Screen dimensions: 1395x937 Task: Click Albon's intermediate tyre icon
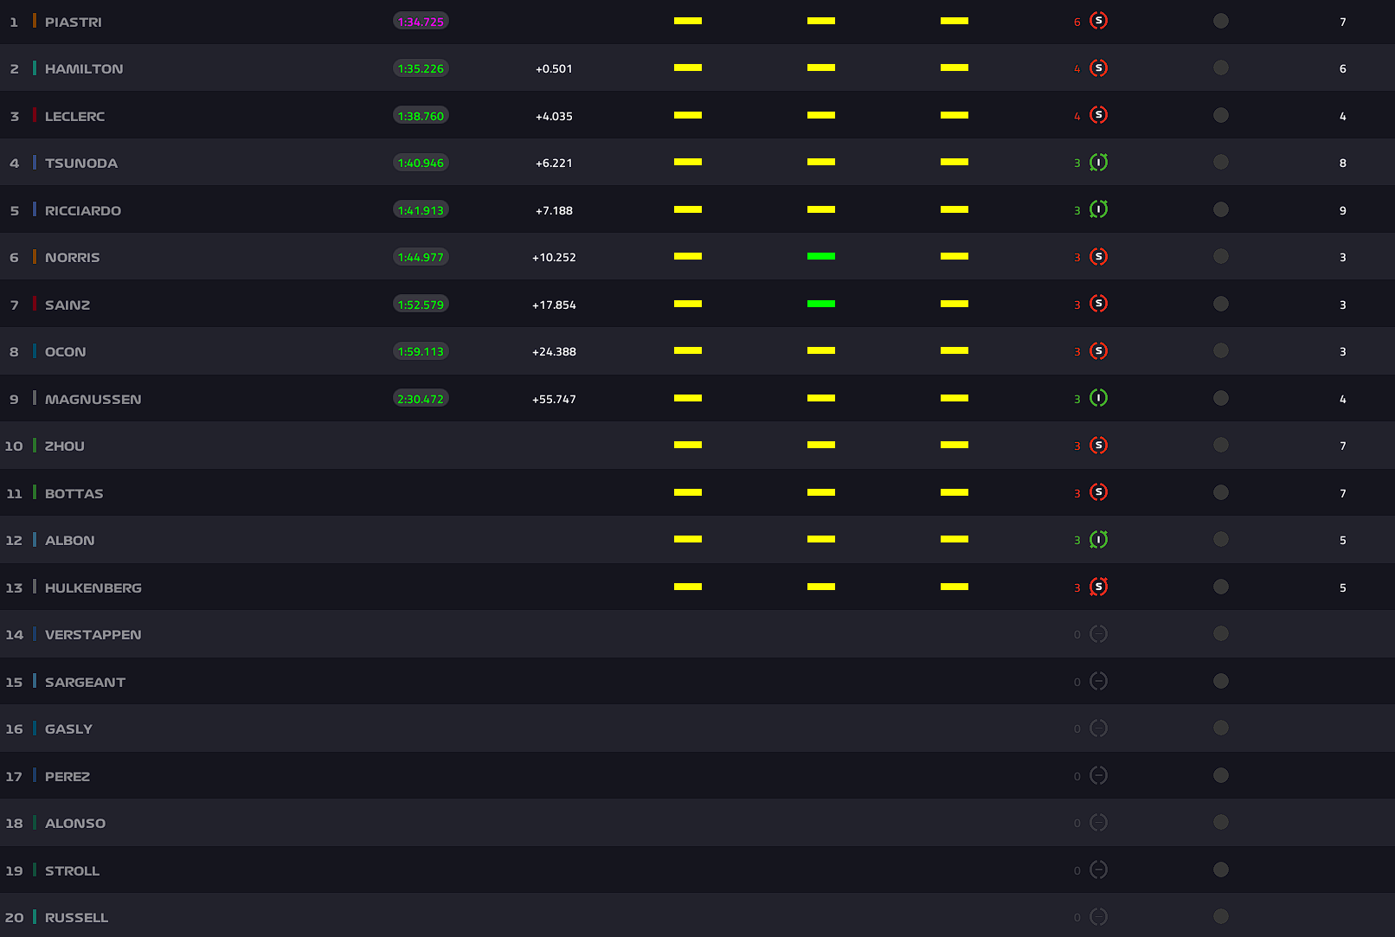tap(1098, 539)
